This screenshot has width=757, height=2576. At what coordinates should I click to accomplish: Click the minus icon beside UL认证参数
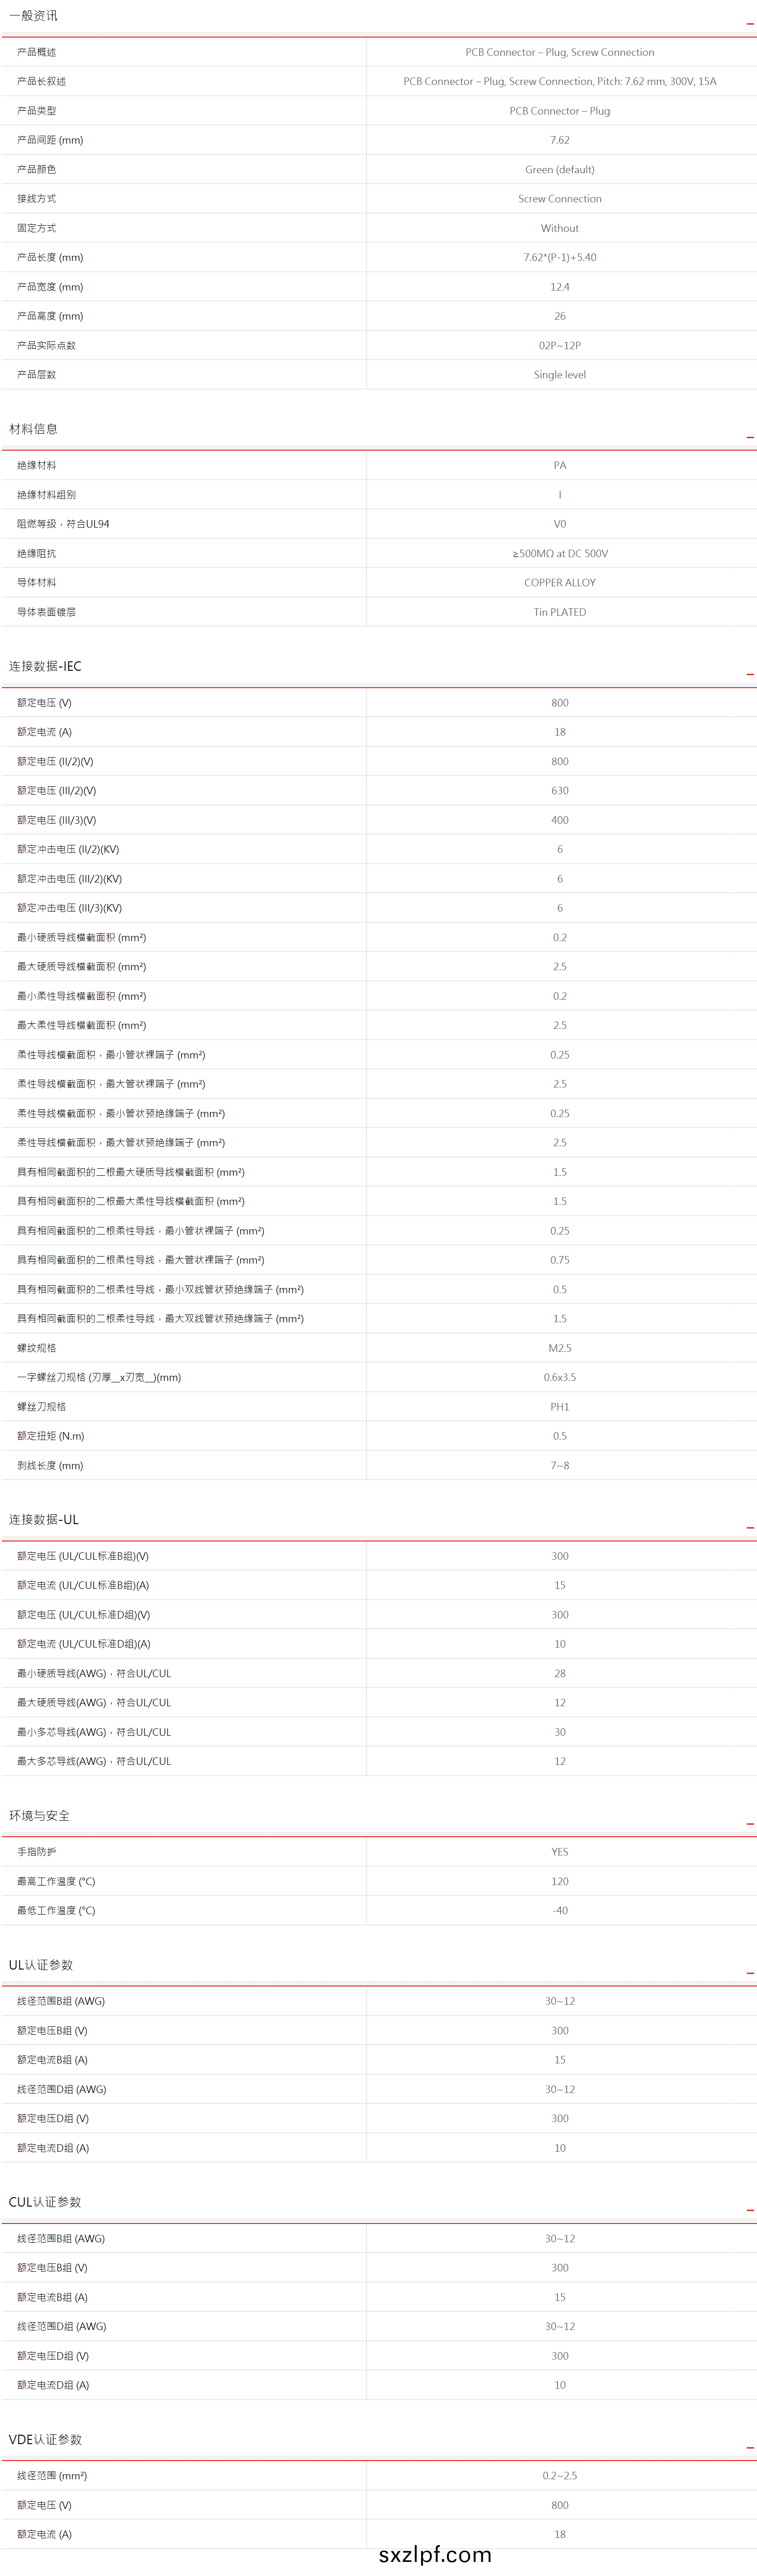pyautogui.click(x=749, y=1972)
